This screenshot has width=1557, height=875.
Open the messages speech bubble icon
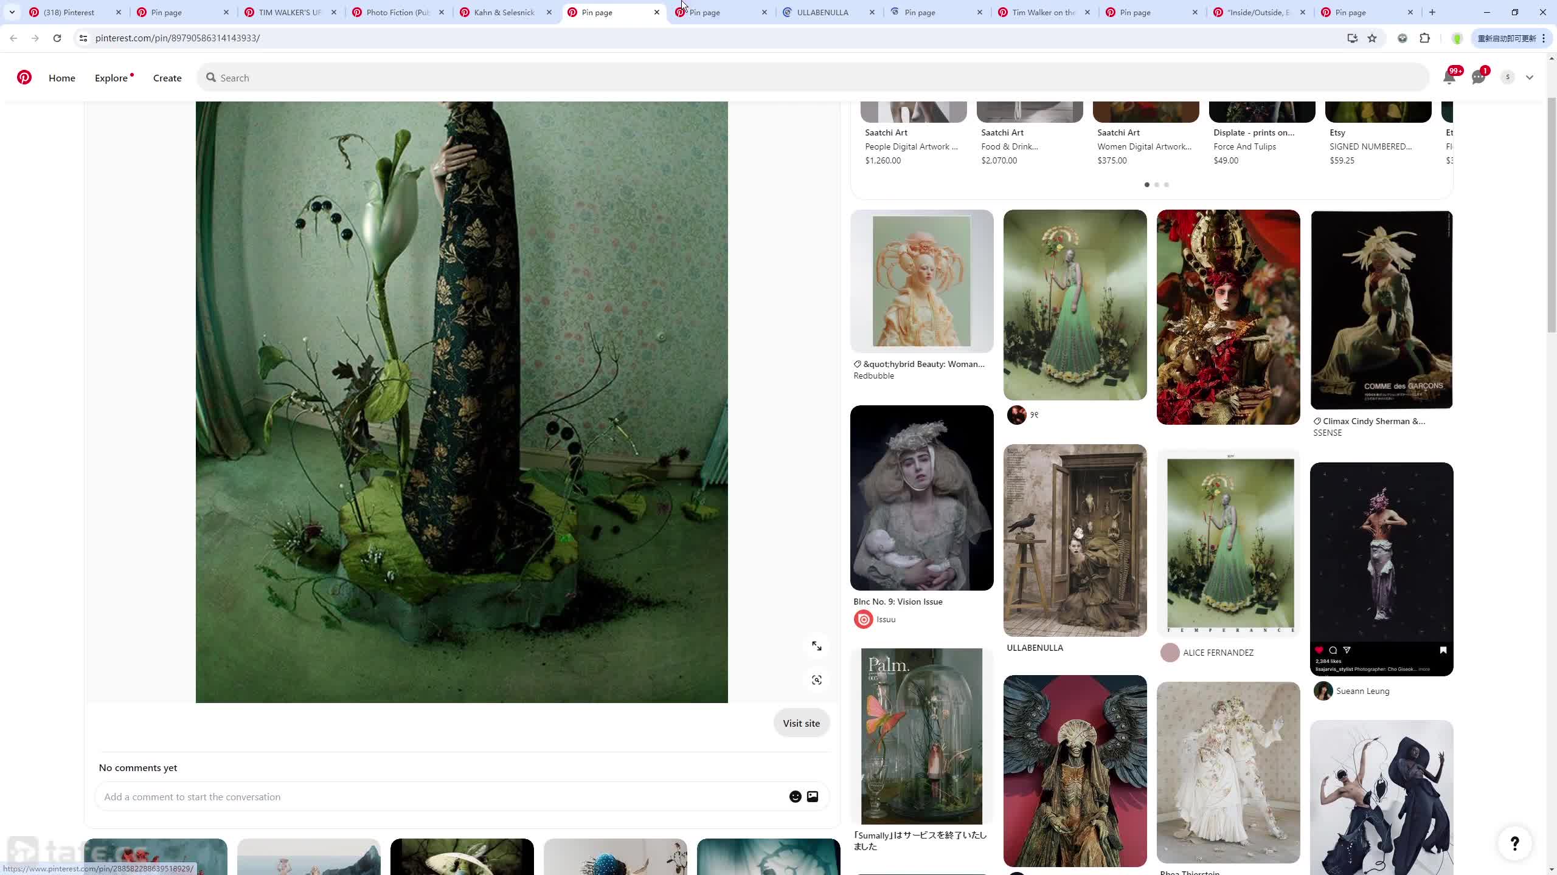(x=1478, y=77)
